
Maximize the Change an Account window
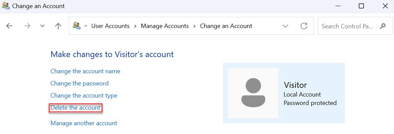coord(361,6)
